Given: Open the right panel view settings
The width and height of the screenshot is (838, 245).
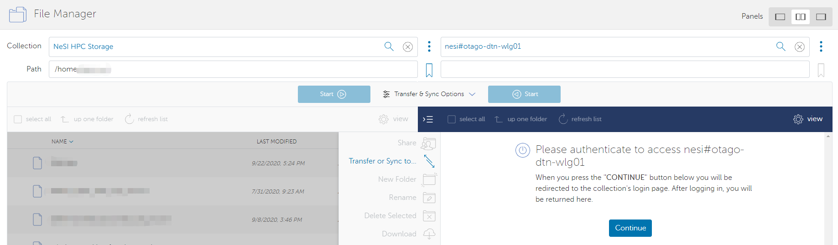Looking at the screenshot, I should (808, 119).
